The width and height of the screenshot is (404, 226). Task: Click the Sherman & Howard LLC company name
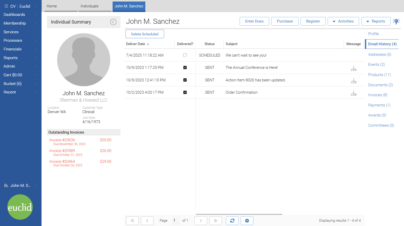point(84,100)
